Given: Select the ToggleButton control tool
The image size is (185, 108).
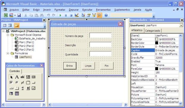Looking at the screenshot, I should click(22, 83).
